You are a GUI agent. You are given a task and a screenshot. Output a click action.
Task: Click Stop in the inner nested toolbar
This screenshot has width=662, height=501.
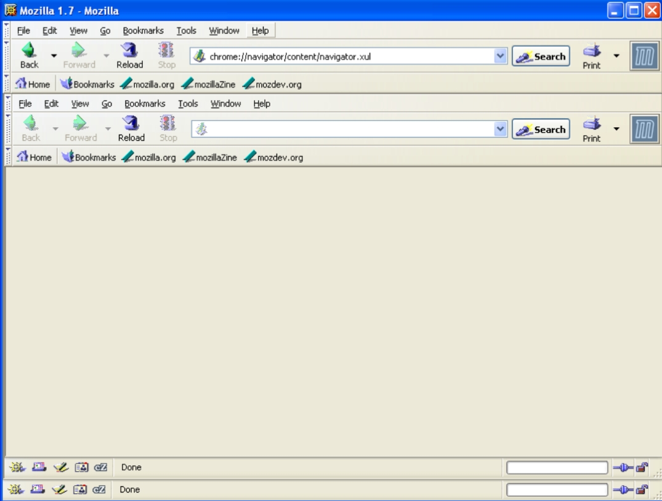(x=168, y=128)
